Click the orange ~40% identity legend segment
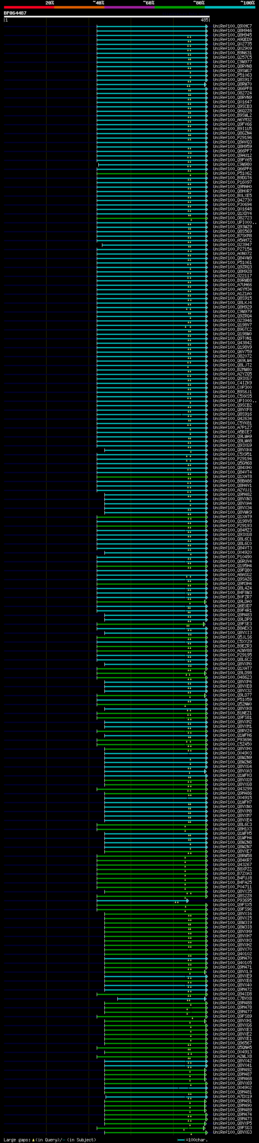Image resolution: width=259 pixels, height=1143 pixels. [x=79, y=7]
